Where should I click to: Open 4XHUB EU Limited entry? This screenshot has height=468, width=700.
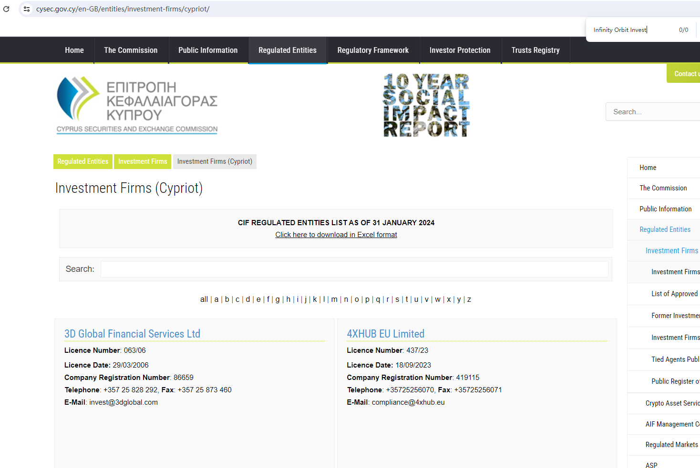tap(385, 334)
